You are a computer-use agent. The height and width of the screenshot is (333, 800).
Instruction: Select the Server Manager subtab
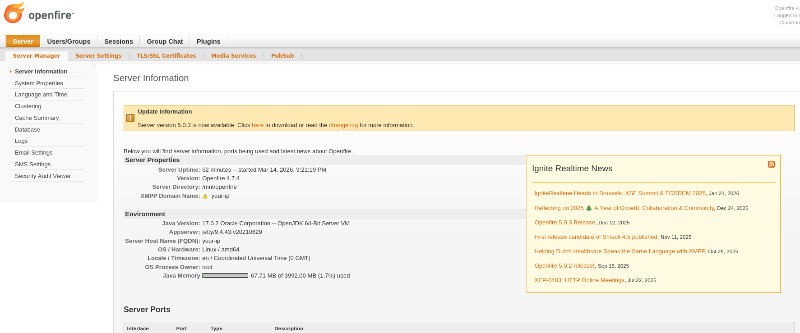[37, 56]
